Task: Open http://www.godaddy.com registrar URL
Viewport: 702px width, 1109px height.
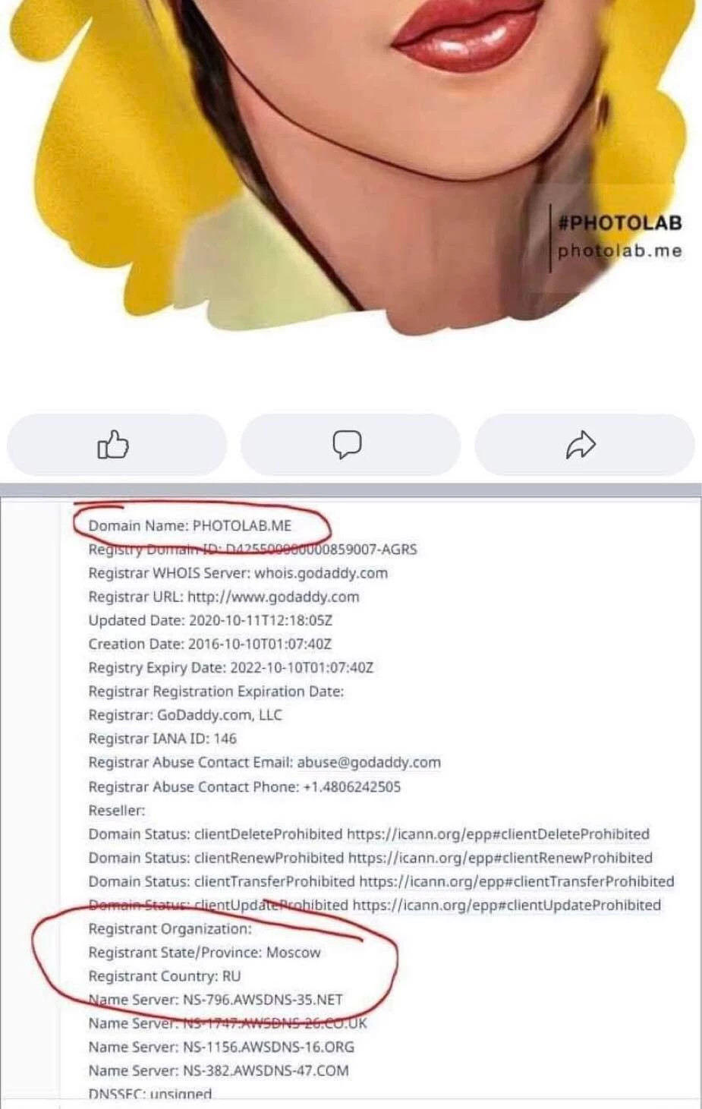Action: 273,597
